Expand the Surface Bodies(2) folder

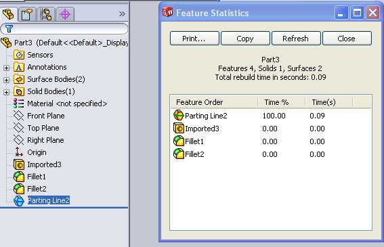tap(6, 80)
